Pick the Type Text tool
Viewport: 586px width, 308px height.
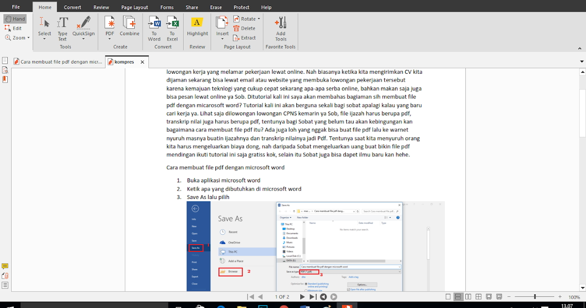coord(63,29)
